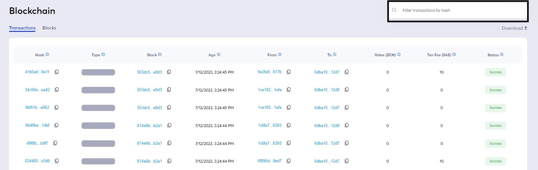Screen dimensions: 538x170
Task: Open transaction hash 34c50e...ea42
Action: [x=37, y=90]
